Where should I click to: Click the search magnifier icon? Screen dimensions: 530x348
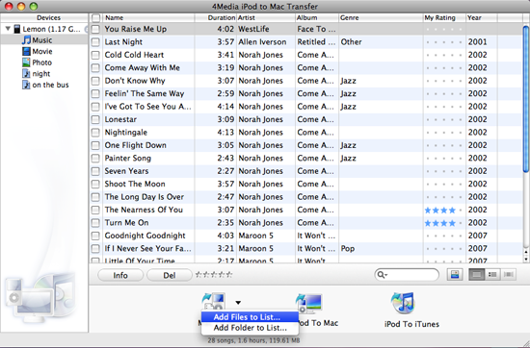pos(382,275)
